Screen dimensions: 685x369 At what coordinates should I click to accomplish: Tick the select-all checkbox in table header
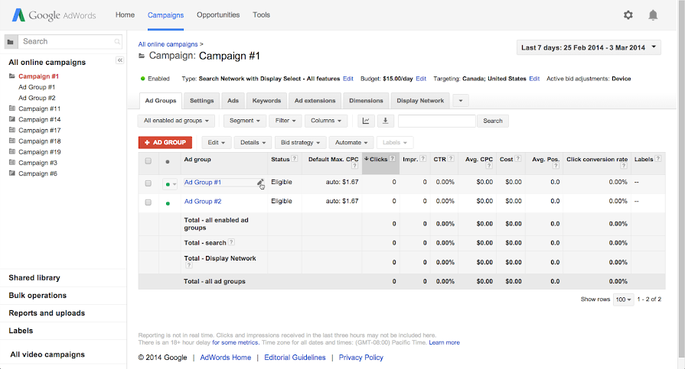pos(148,160)
